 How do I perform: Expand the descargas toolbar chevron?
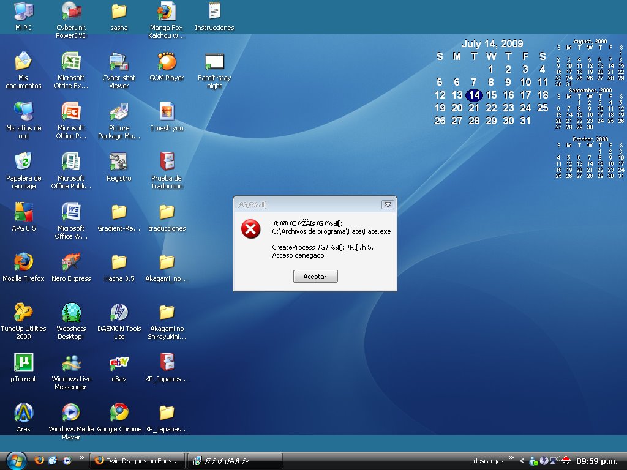[511, 458]
